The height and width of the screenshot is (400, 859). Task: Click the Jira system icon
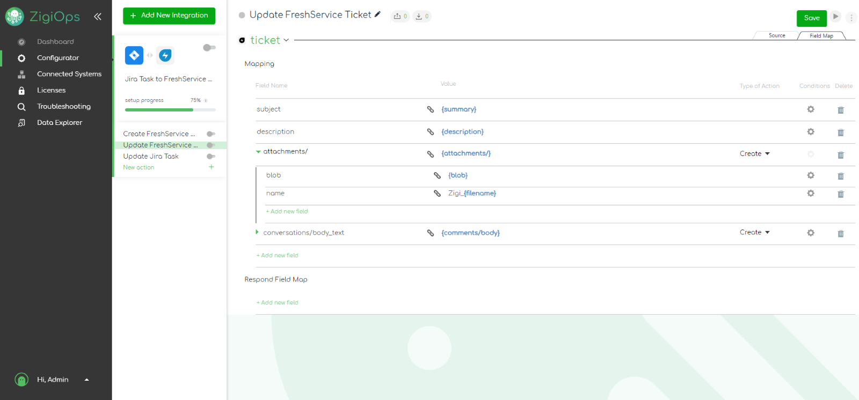point(134,55)
